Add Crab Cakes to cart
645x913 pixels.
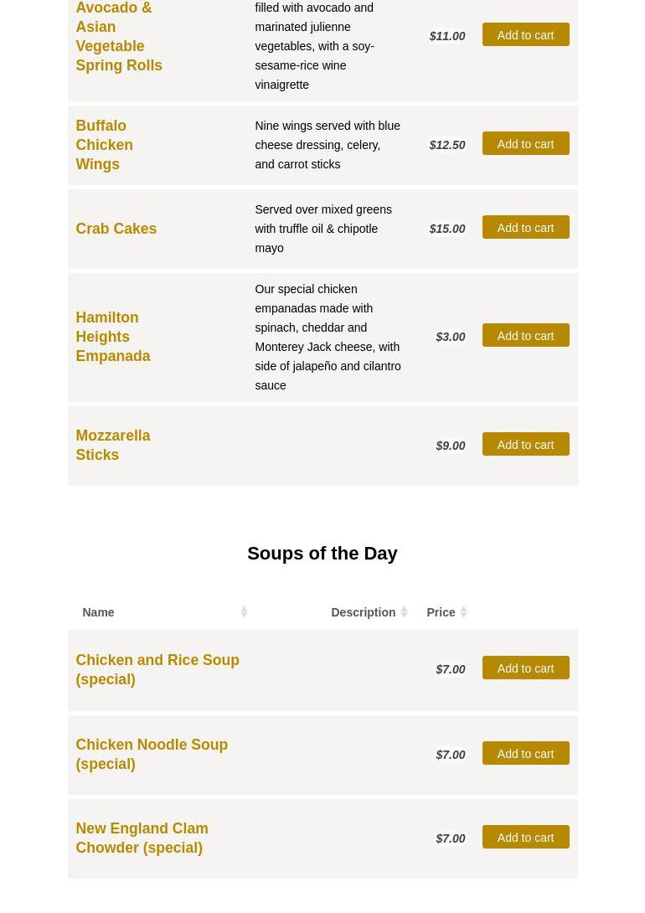click(x=525, y=228)
